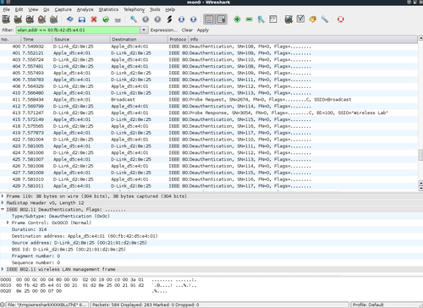Jump to last packet icon
The image size is (423, 308).
click(x=194, y=19)
